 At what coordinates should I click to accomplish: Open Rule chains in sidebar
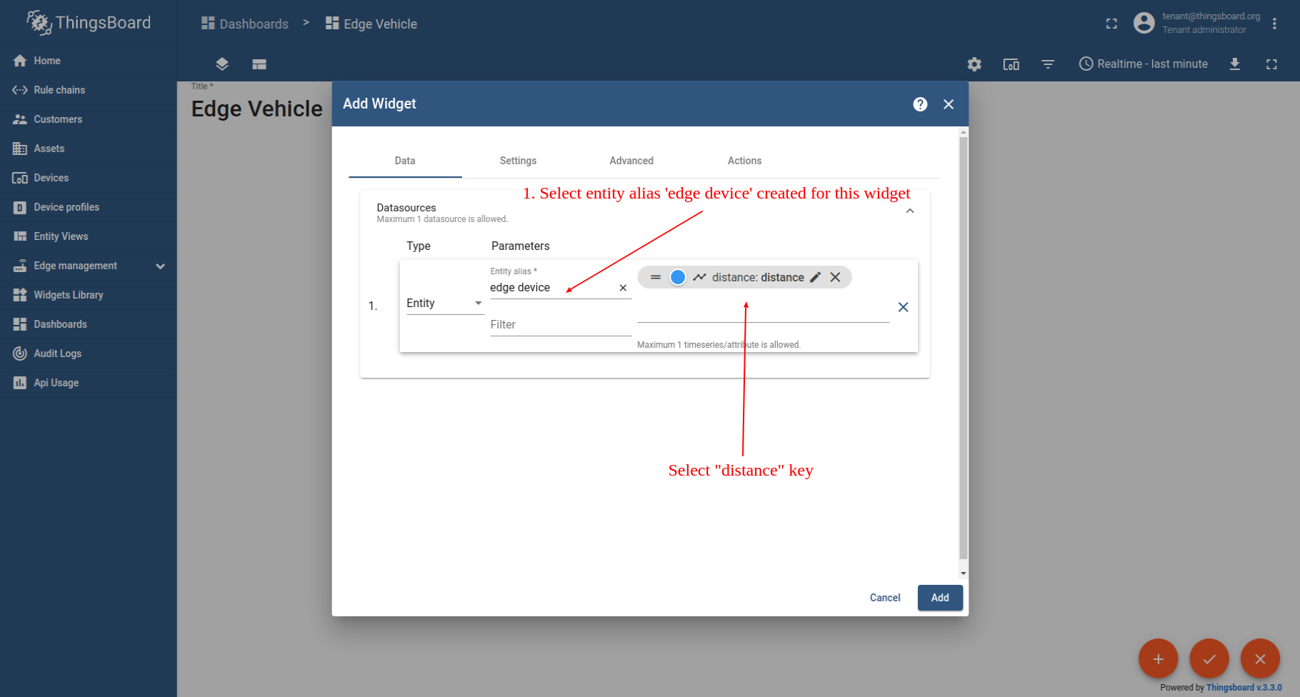[89, 90]
